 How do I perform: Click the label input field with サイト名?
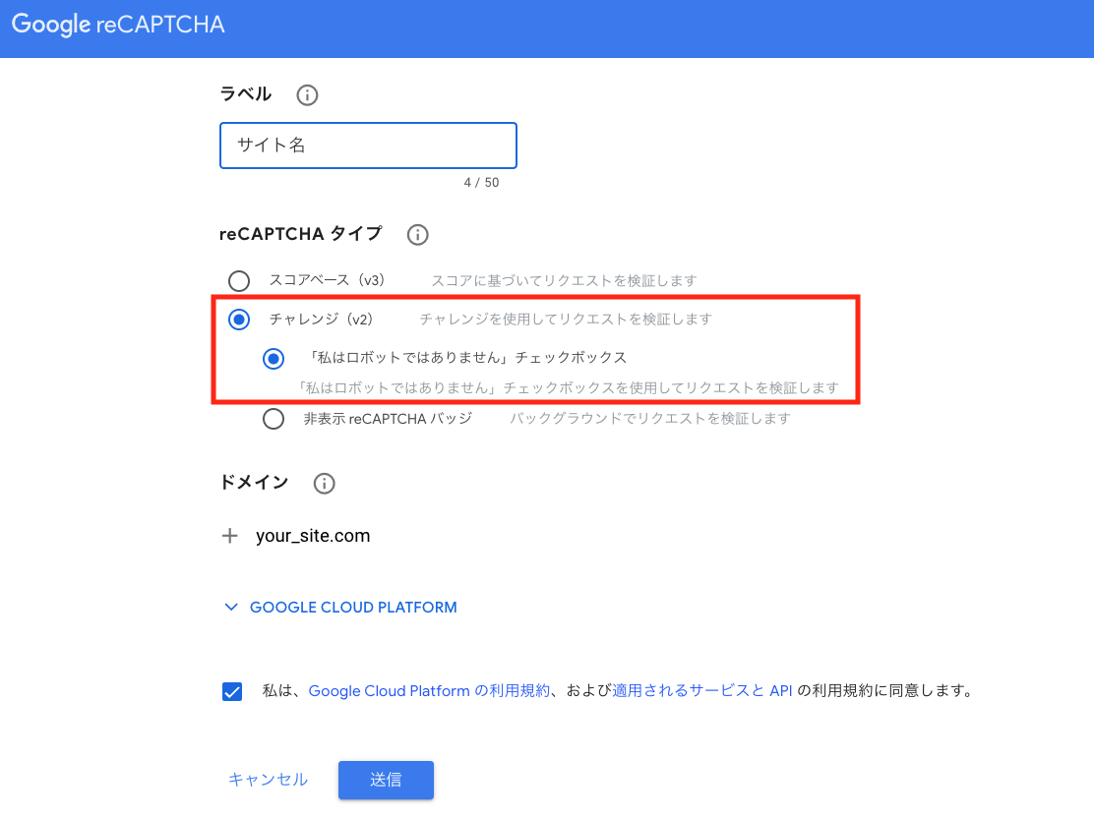368,146
